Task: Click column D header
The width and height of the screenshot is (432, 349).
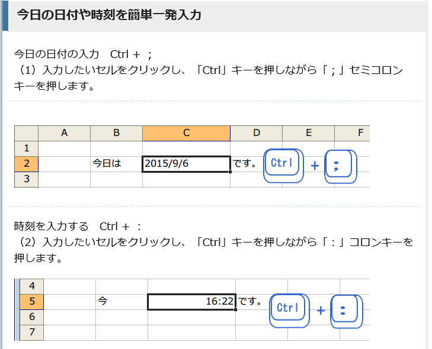Action: (x=256, y=133)
